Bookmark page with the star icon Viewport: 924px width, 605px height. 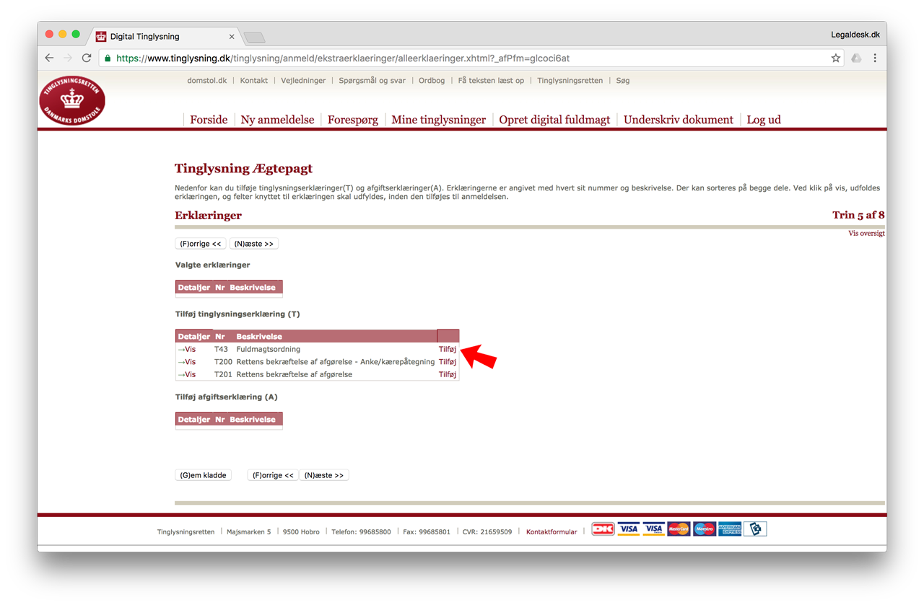pyautogui.click(x=835, y=58)
